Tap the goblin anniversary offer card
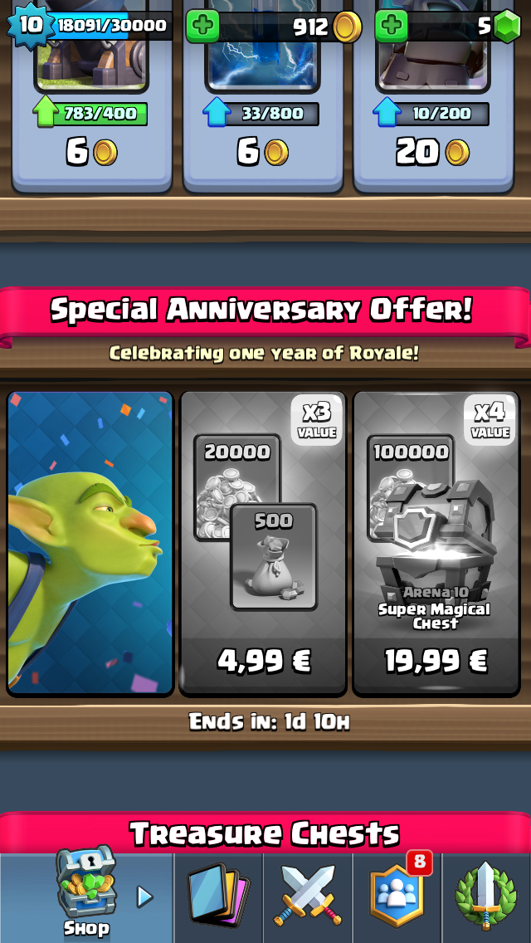The image size is (531, 943). coord(90,544)
